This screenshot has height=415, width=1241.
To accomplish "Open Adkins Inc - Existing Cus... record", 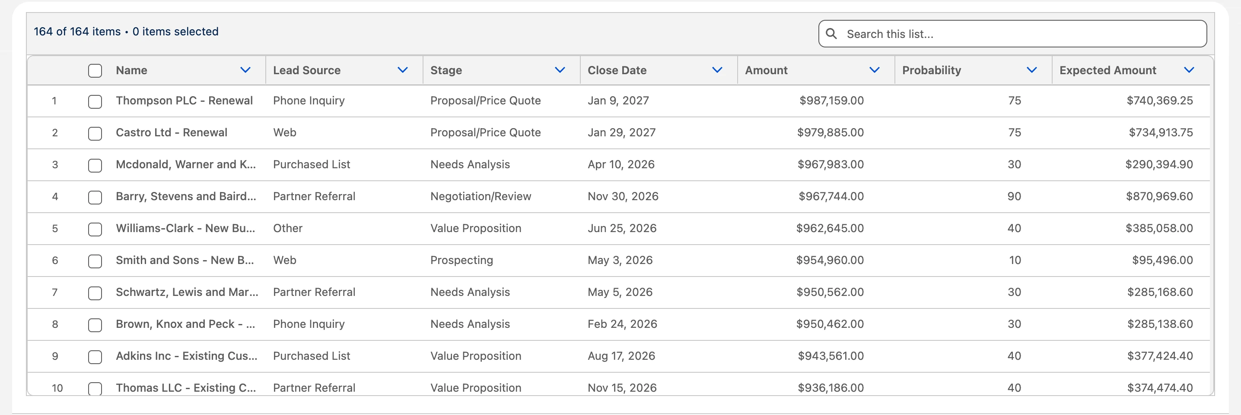I will [x=186, y=356].
